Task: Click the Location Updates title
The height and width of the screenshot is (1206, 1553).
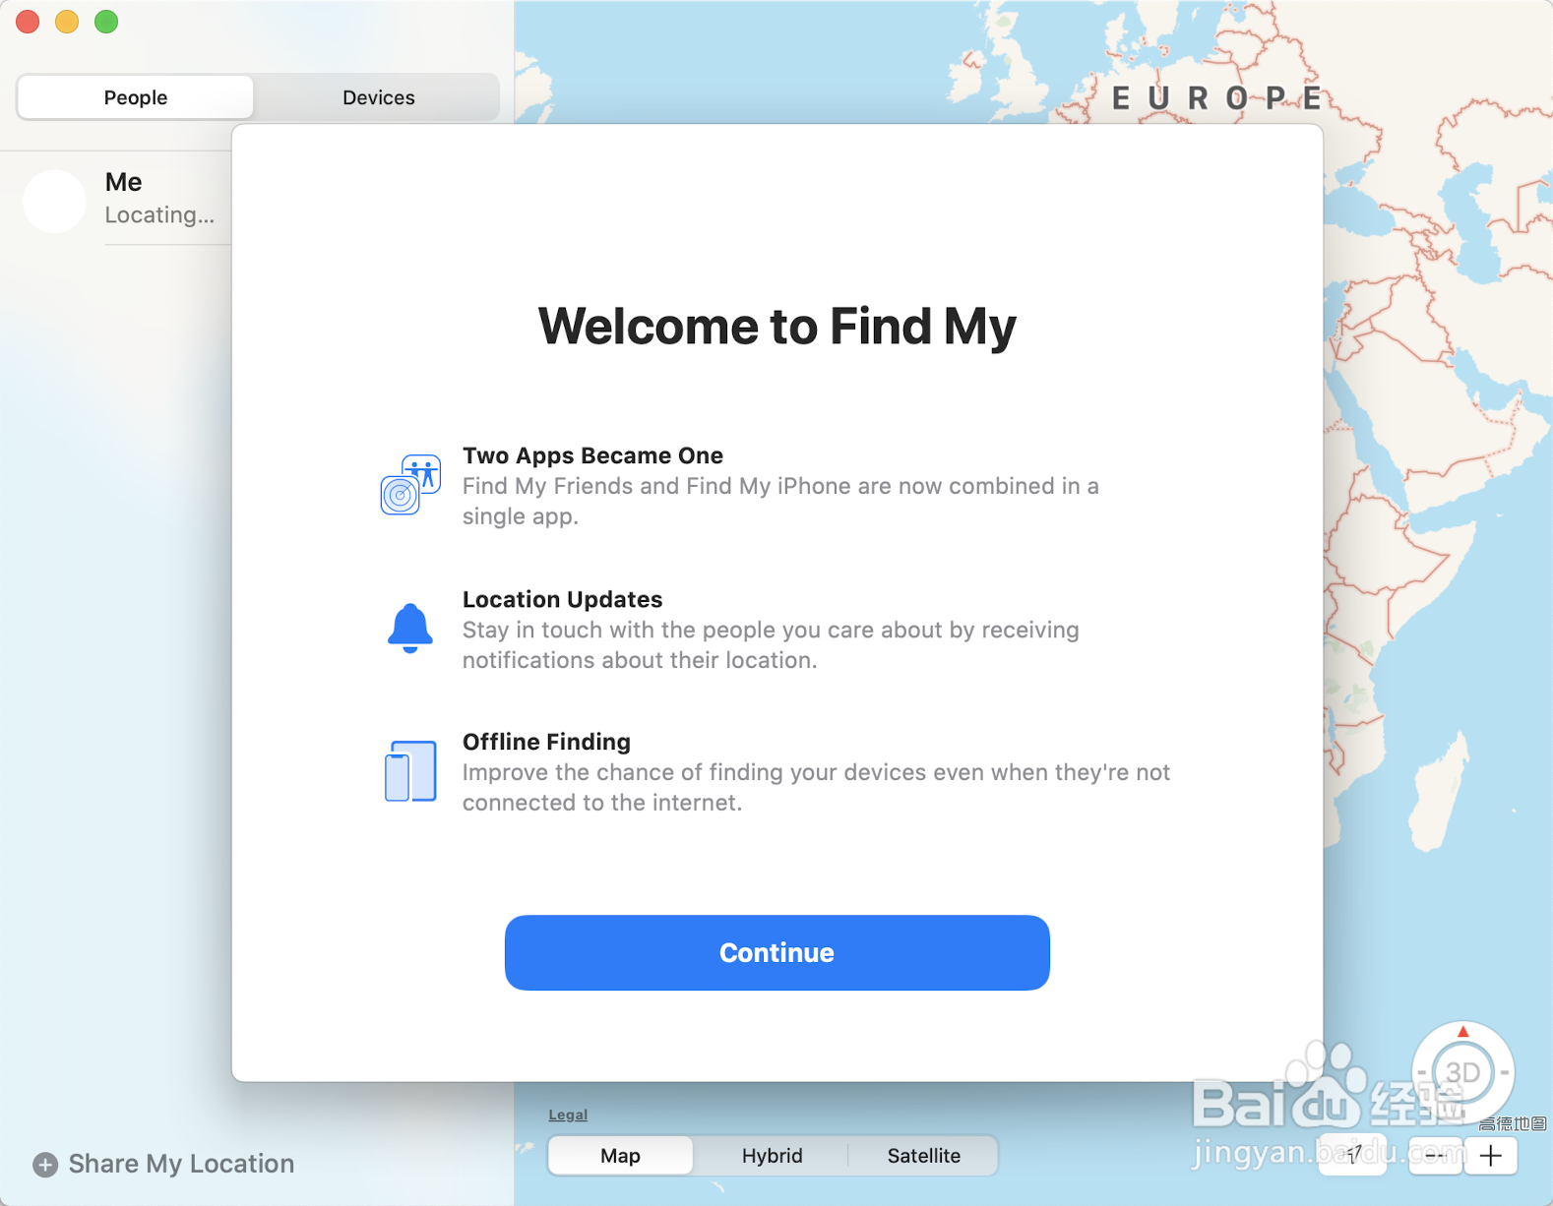Action: [562, 599]
